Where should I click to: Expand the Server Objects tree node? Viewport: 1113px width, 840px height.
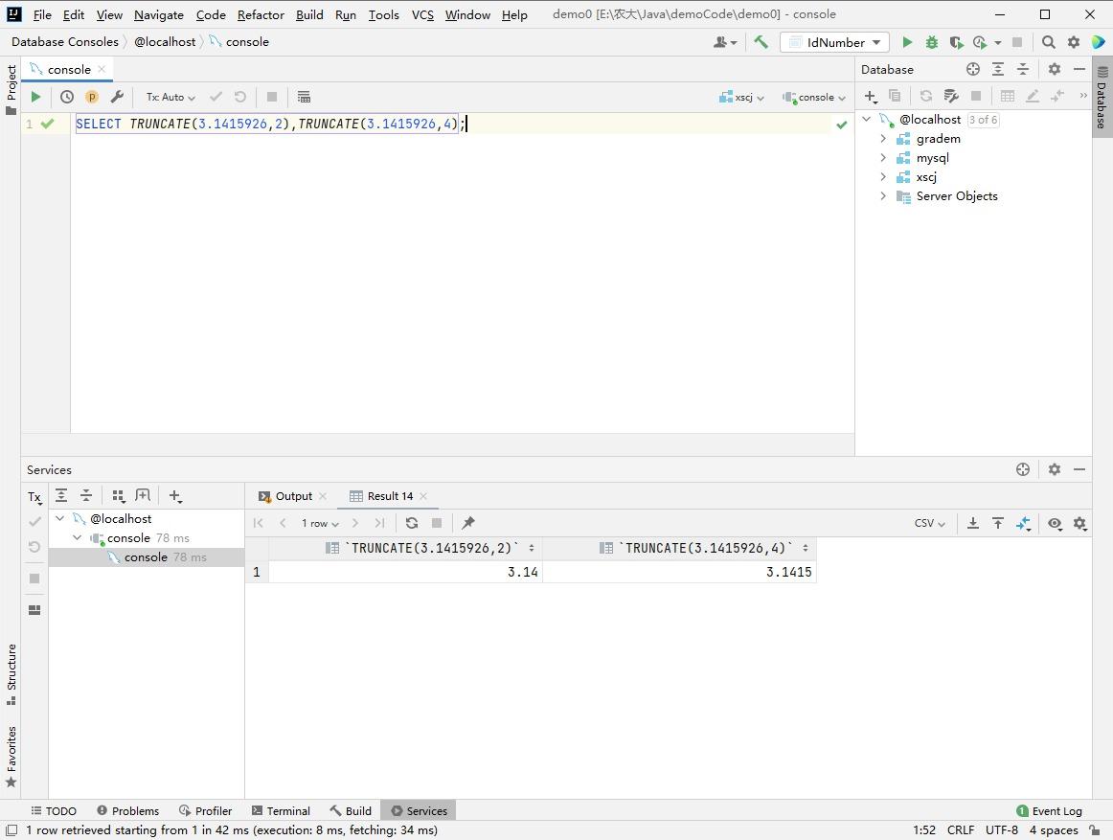[883, 196]
